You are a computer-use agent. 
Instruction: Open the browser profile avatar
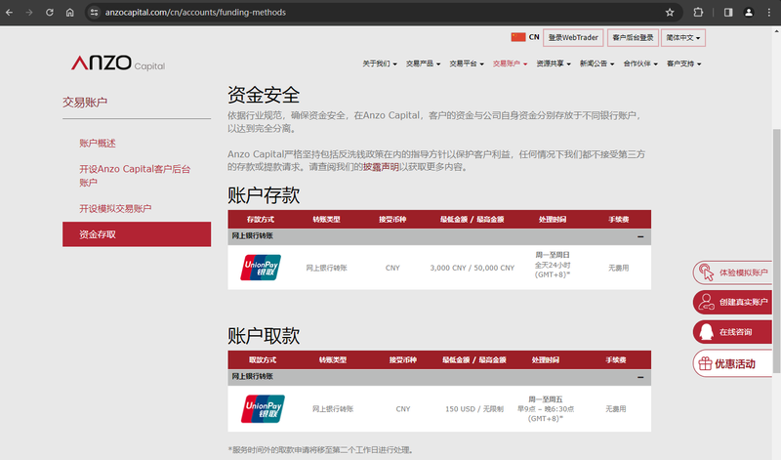pyautogui.click(x=749, y=13)
